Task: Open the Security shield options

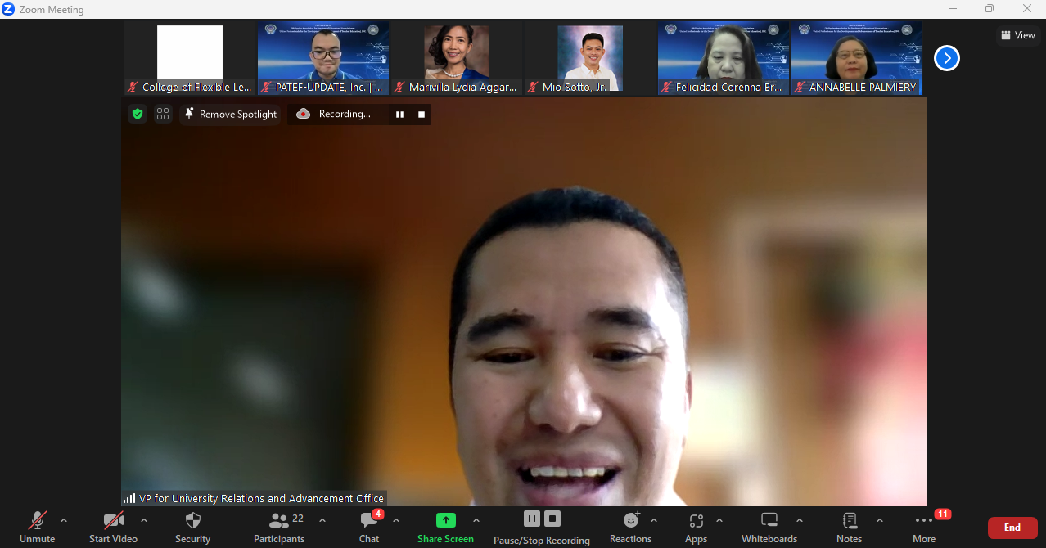Action: (x=193, y=527)
